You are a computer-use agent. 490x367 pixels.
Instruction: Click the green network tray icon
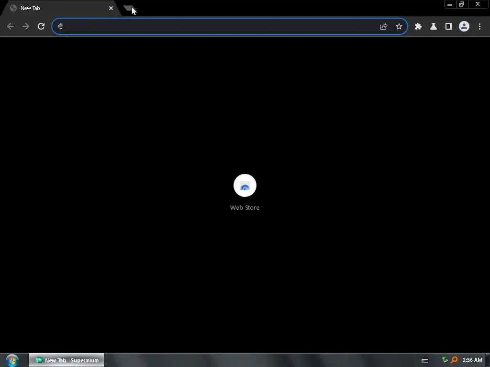tap(445, 360)
